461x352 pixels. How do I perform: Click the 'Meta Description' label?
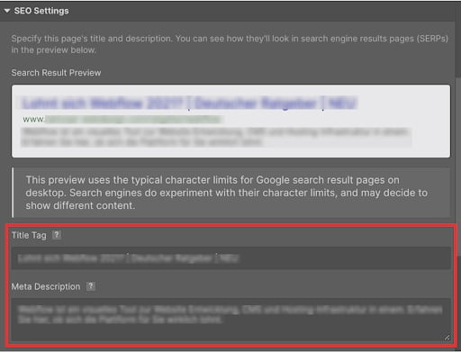coord(46,286)
